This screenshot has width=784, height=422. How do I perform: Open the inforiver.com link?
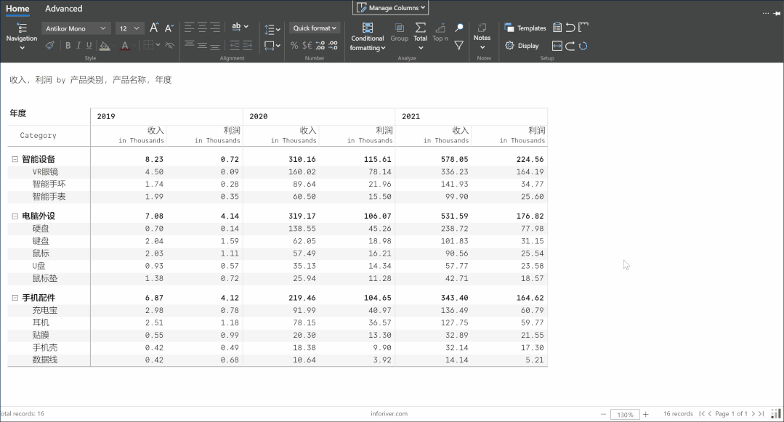pyautogui.click(x=389, y=413)
